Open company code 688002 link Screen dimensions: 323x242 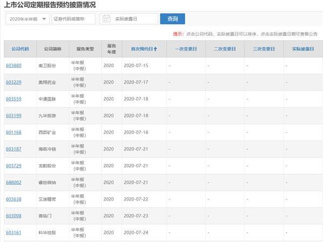point(13,182)
